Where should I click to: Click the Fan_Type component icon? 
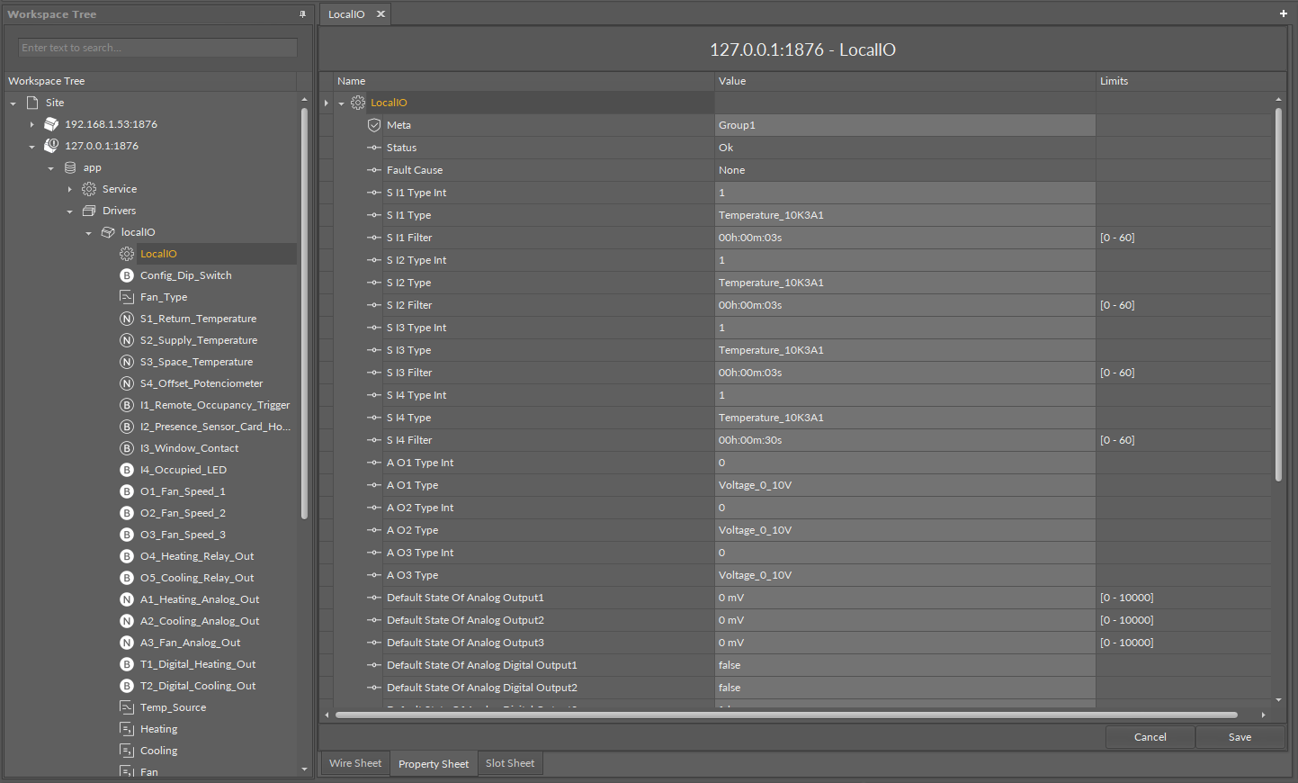pyautogui.click(x=127, y=297)
